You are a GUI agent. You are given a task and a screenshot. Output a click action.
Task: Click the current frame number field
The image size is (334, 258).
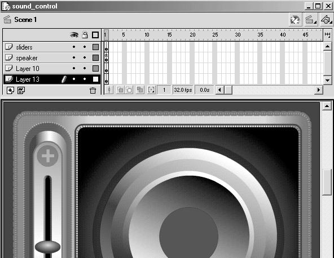coord(164,90)
